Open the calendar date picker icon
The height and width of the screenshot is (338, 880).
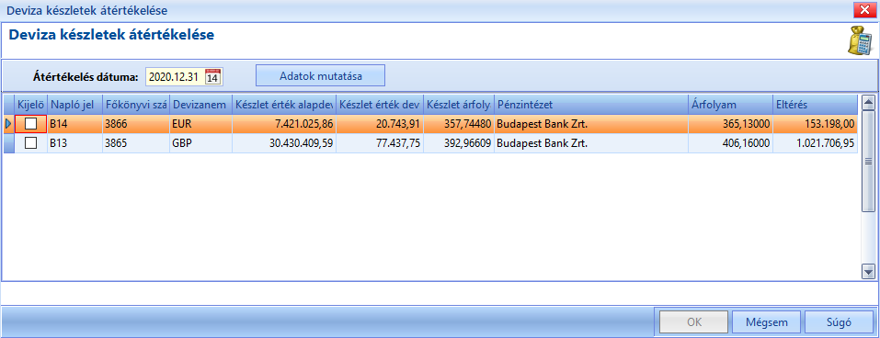pos(212,77)
